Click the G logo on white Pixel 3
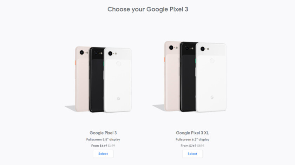The image size is (295, 165). (x=118, y=99)
